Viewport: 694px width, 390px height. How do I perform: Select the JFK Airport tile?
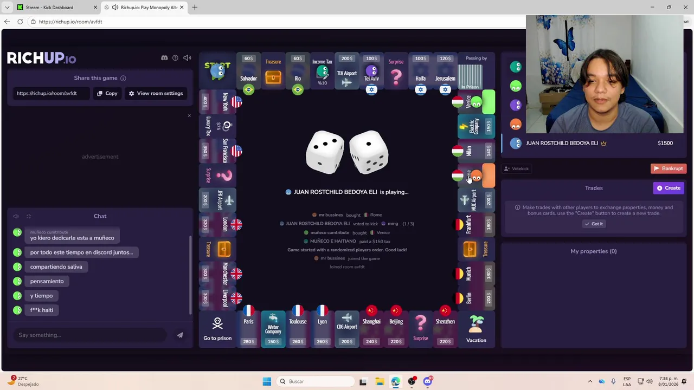pyautogui.click(x=217, y=200)
